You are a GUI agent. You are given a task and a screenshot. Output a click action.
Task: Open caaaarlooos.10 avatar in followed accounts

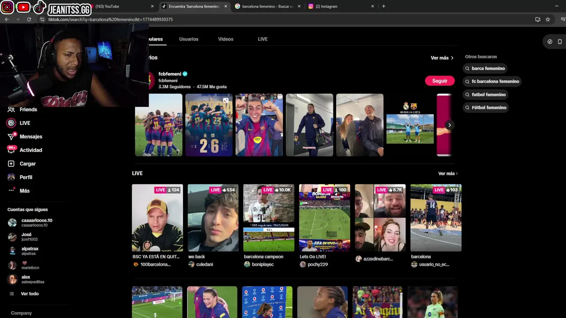pos(12,223)
